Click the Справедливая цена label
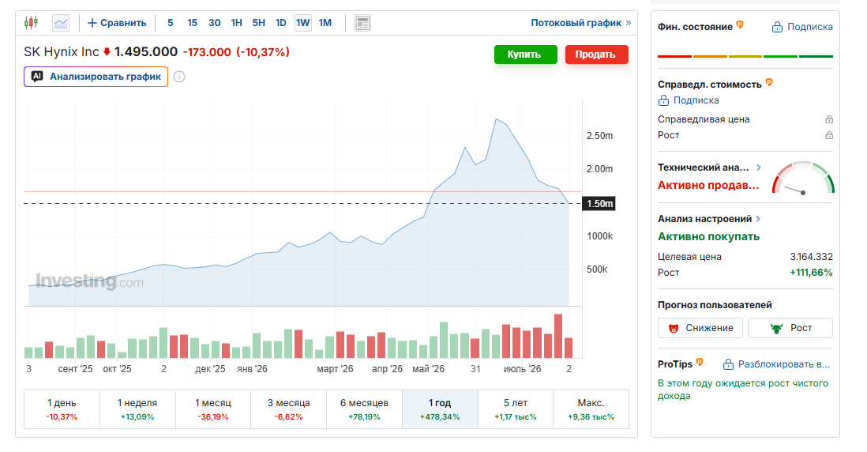 point(704,119)
